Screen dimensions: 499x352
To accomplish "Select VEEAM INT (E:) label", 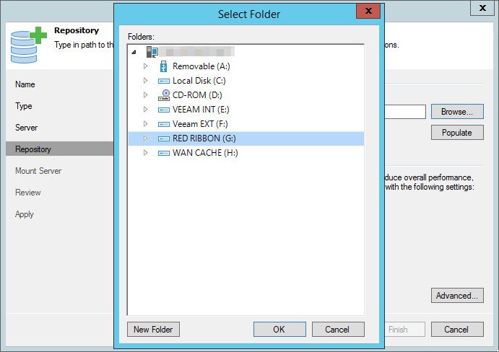I will click(x=201, y=110).
